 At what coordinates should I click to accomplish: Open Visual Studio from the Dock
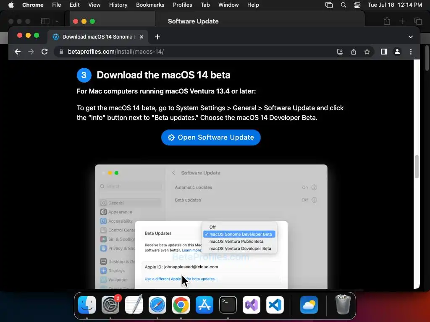pos(252,304)
